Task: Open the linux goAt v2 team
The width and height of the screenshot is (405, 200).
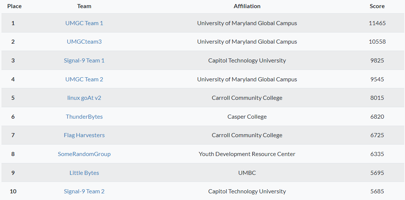Action: [x=84, y=98]
